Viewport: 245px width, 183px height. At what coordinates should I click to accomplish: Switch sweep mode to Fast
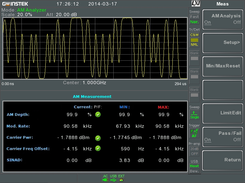(x=194, y=17)
